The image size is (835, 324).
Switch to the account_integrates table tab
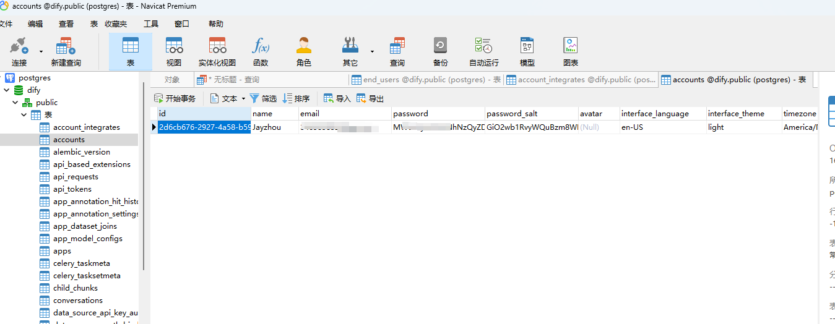coord(581,80)
